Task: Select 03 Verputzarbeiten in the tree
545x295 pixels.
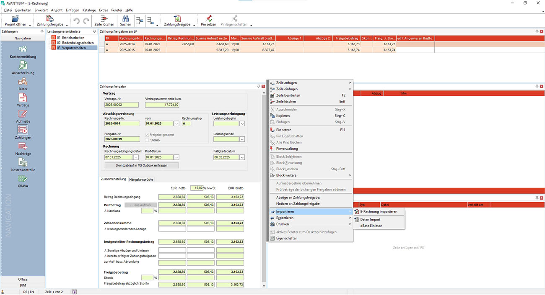Action: tap(71, 48)
